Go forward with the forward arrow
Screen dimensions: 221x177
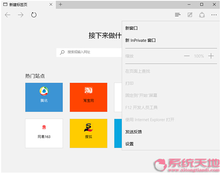click(21, 15)
